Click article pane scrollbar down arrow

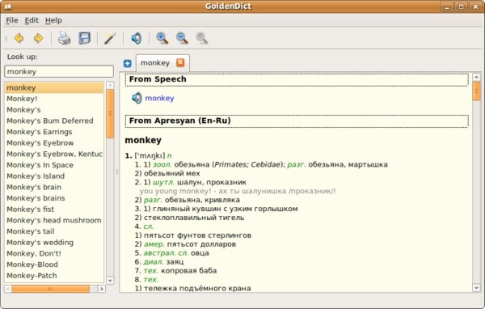pyautogui.click(x=476, y=288)
